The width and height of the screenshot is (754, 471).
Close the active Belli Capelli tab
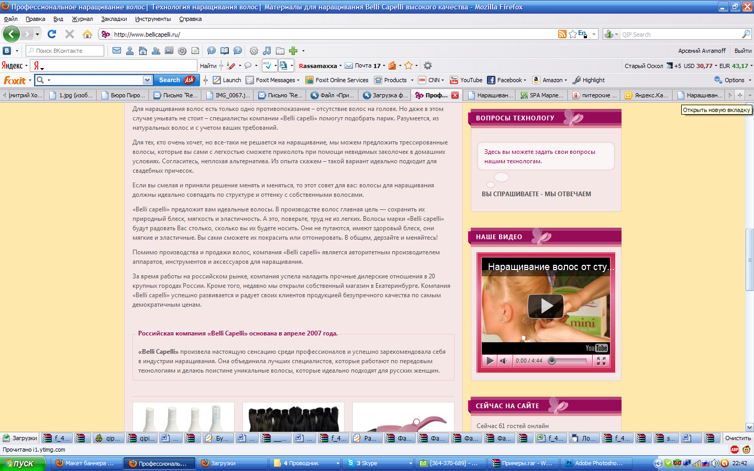455,95
